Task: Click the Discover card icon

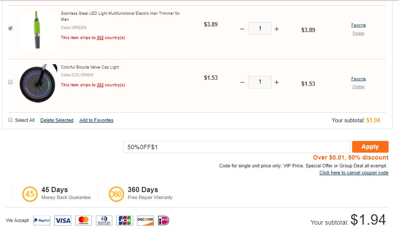Action: (145, 221)
